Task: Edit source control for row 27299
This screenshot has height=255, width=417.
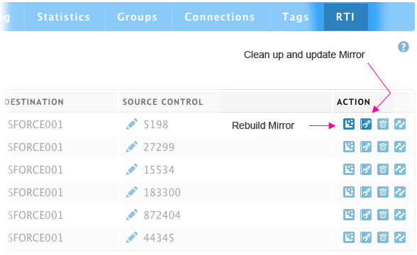Action: click(132, 147)
